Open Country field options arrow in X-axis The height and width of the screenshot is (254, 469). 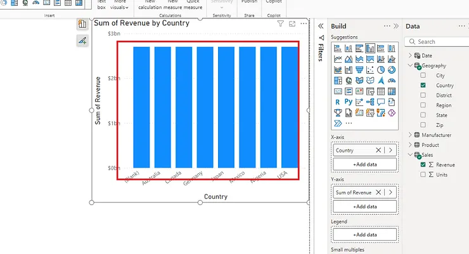click(x=390, y=150)
